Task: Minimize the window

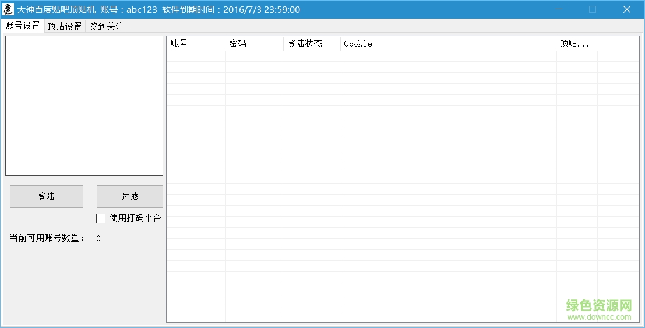Action: pyautogui.click(x=558, y=9)
